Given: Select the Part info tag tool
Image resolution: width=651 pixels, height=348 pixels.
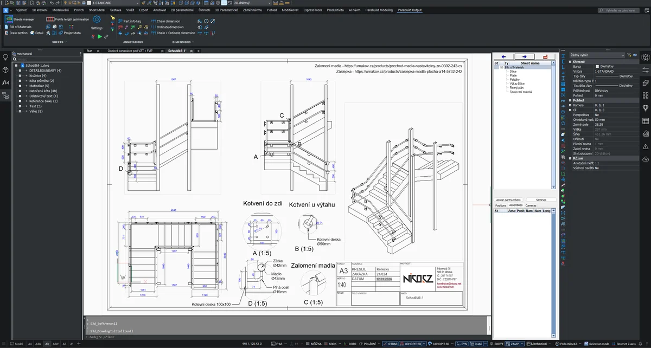Looking at the screenshot, I should coord(130,21).
